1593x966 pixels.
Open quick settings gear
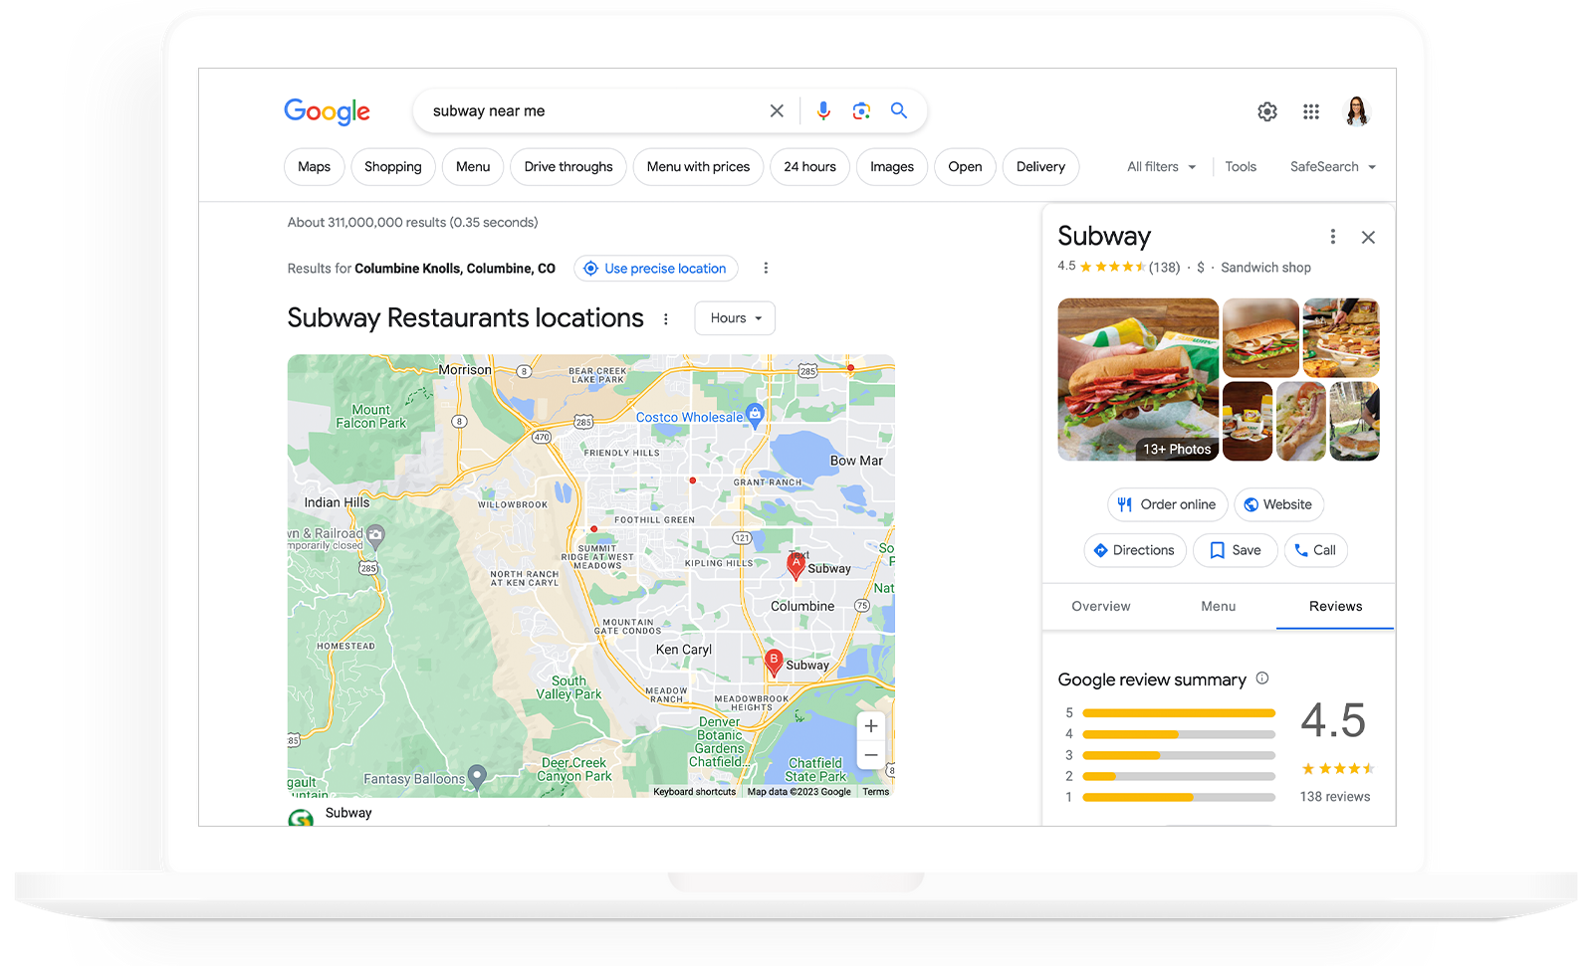(1266, 111)
